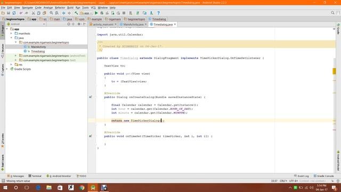This screenshot has height=192, width=341.
Task: Select Timedialog in project tree
Action: (x=38, y=51)
